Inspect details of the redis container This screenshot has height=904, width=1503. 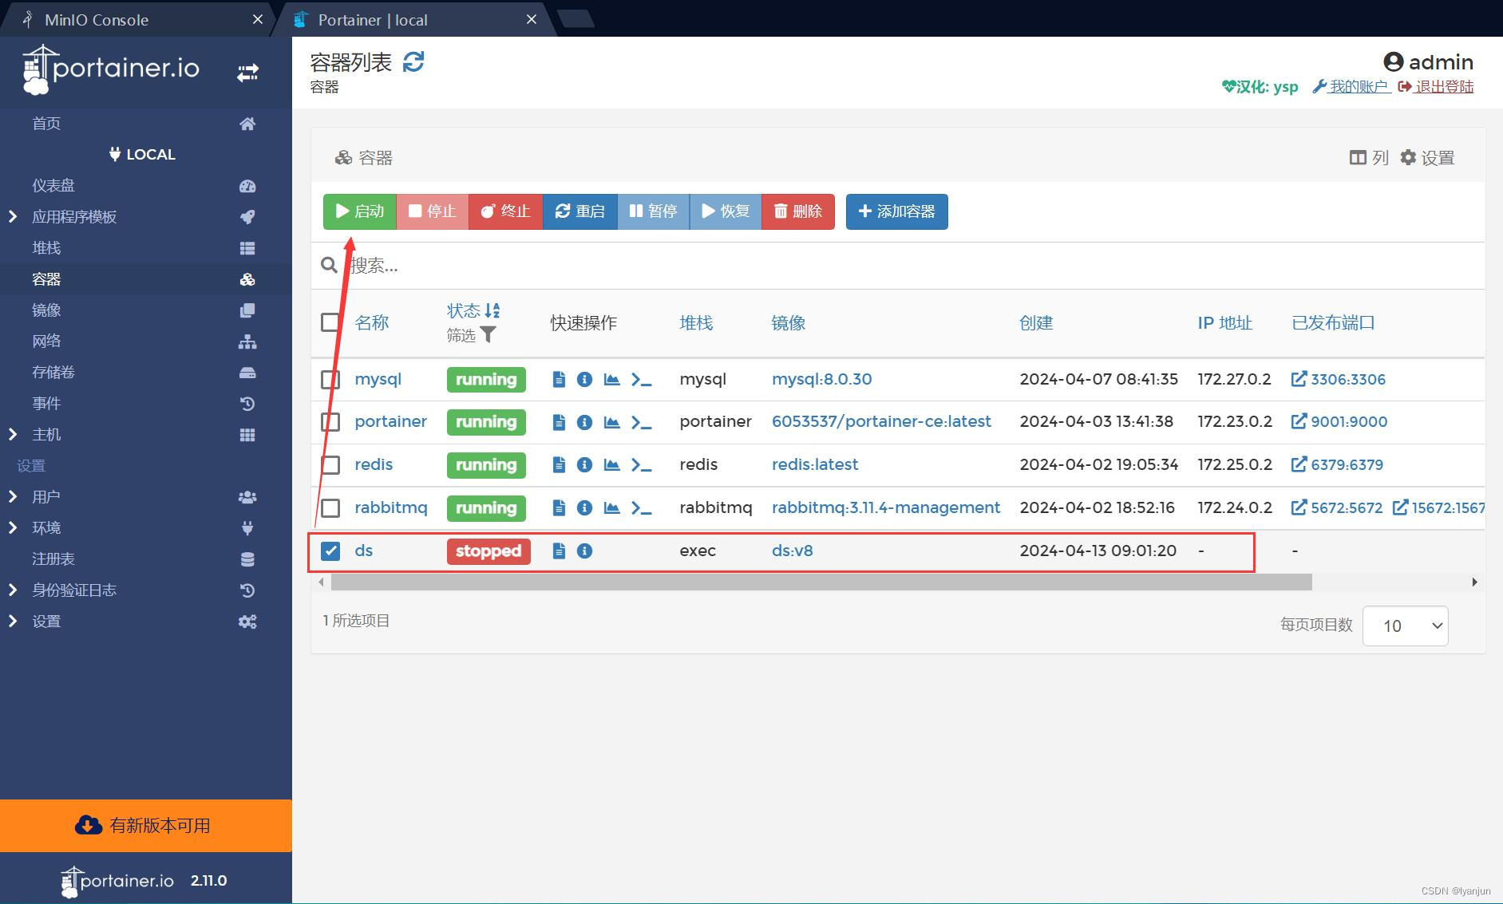tap(585, 464)
